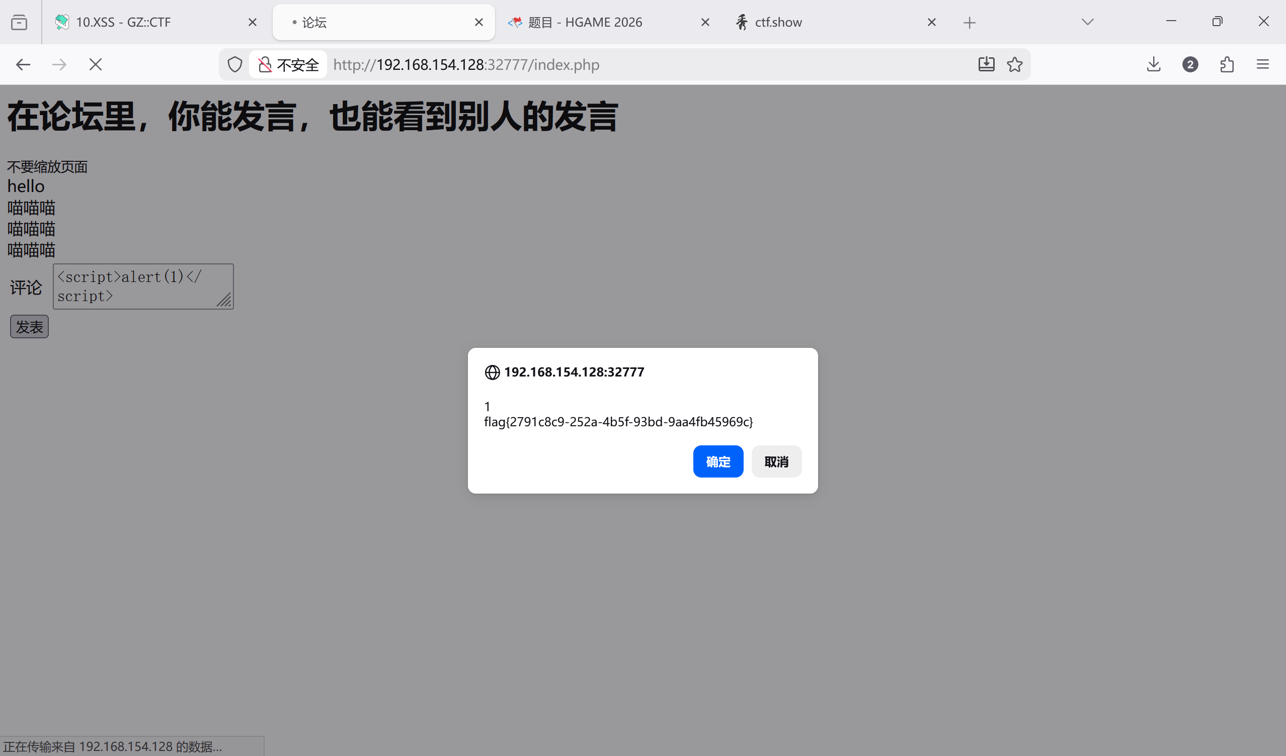The height and width of the screenshot is (756, 1286).
Task: Open tracking protection shield icon
Action: pos(235,65)
